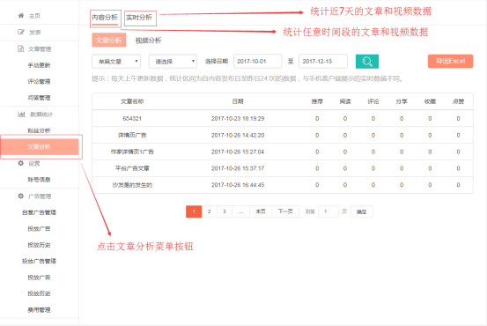Open 账号信息 in the sidebar
Viewport: 487px width, 326px height.
tap(39, 180)
